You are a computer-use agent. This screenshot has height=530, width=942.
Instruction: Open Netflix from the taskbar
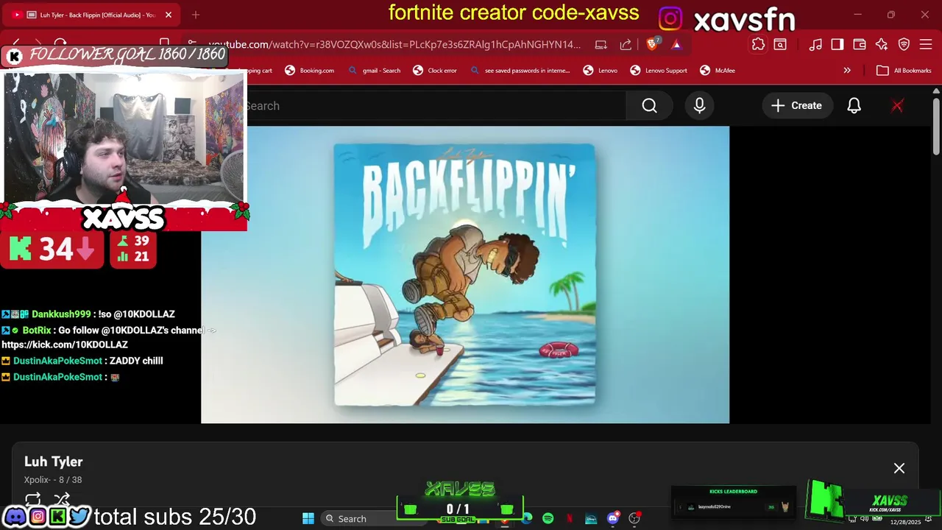click(570, 518)
